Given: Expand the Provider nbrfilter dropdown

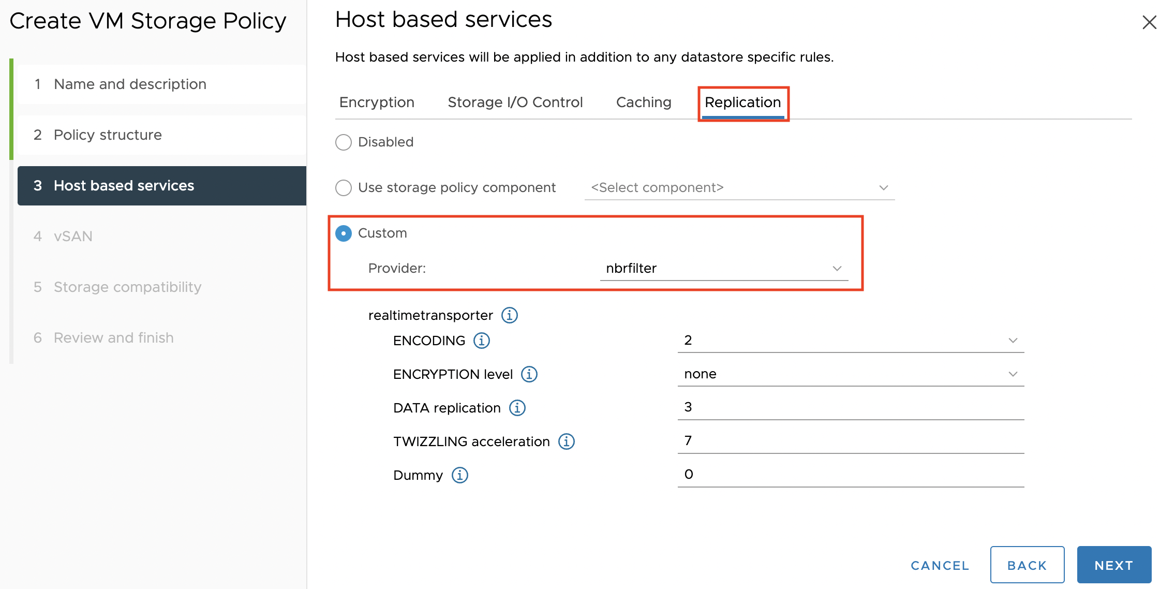Looking at the screenshot, I should (x=723, y=269).
